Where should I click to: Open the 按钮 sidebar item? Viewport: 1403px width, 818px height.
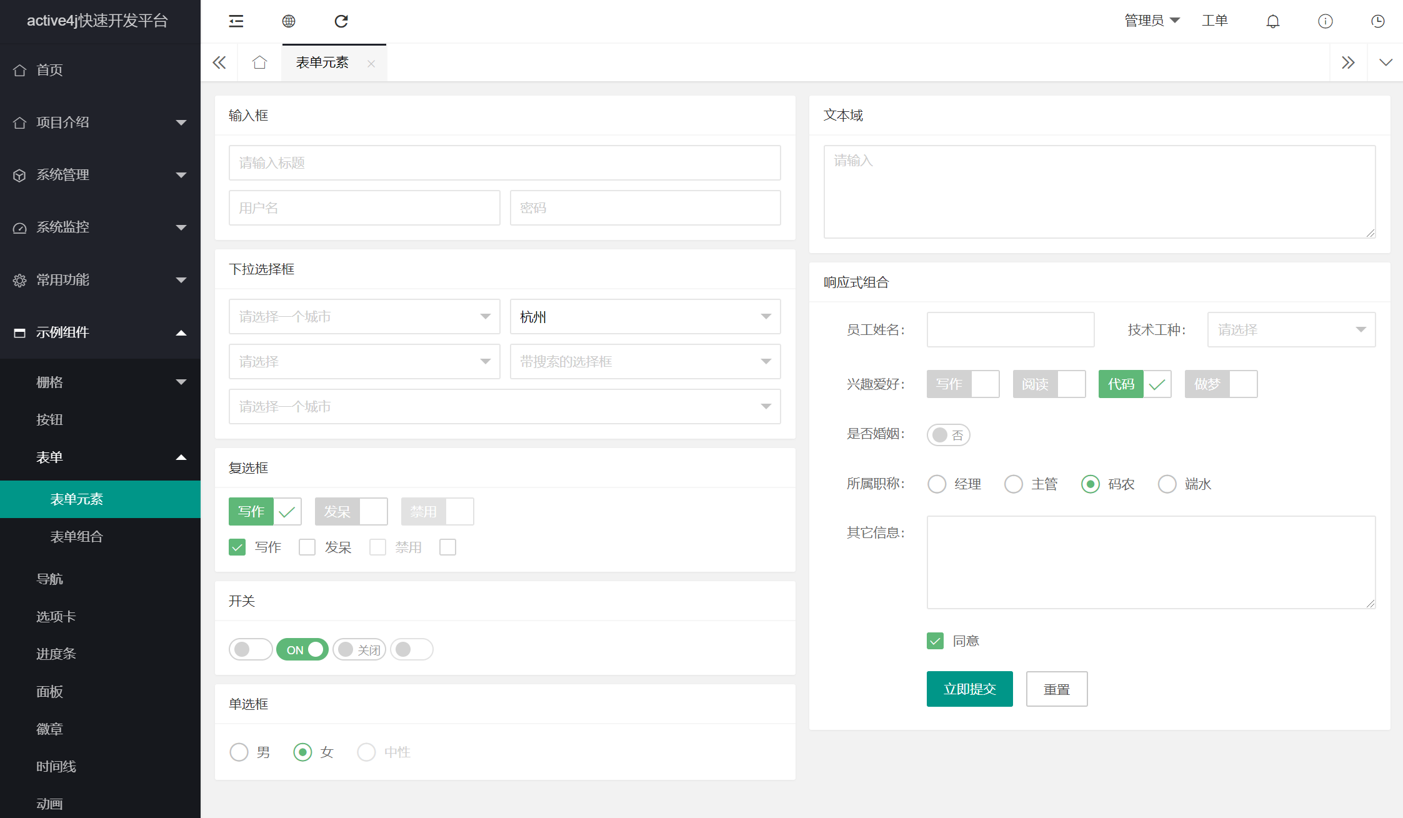click(x=100, y=420)
